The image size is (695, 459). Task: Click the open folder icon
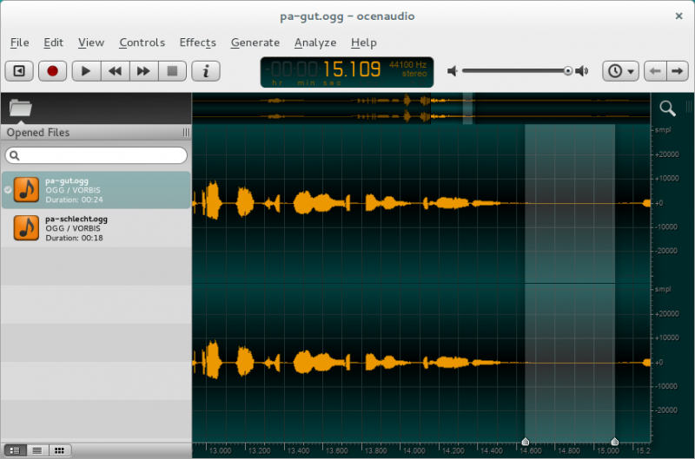(20, 108)
